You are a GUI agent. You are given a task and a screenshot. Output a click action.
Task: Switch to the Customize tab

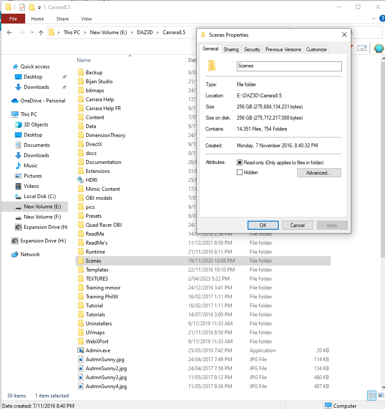[x=316, y=50]
